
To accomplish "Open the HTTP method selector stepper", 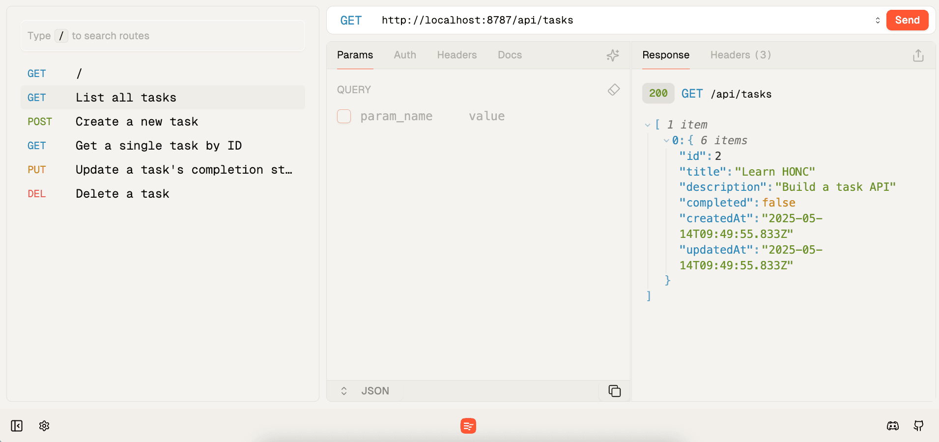I will (x=878, y=20).
